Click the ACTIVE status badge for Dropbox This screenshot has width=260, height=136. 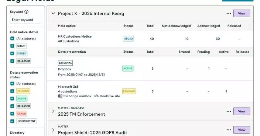click(x=128, y=69)
